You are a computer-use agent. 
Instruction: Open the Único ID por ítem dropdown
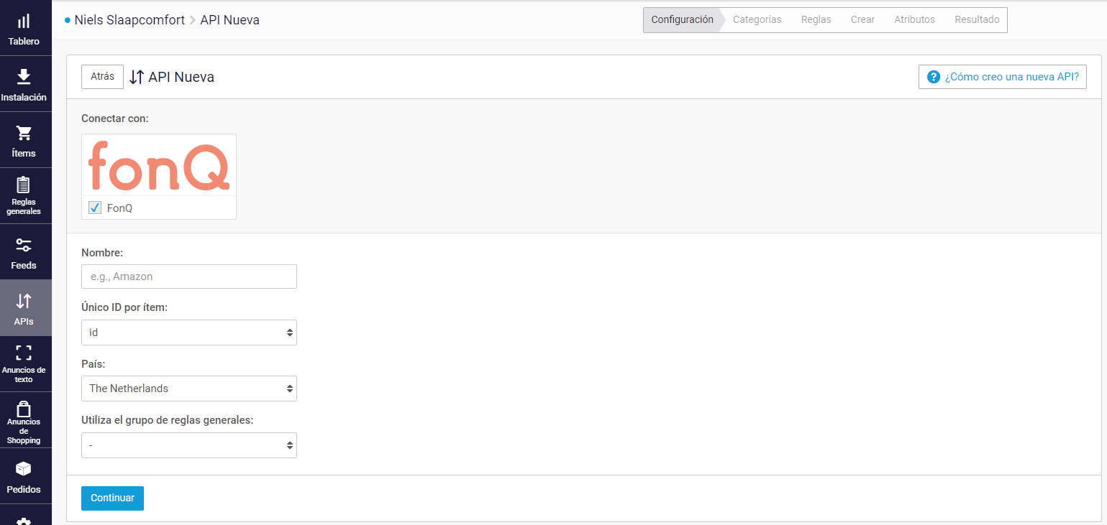point(189,333)
